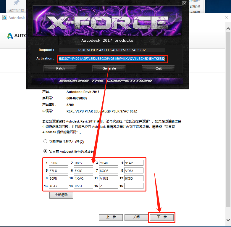Image resolution: width=231 pixels, height=227 pixels.
Task: Click the Quit button in X-Force
Action: click(x=158, y=69)
